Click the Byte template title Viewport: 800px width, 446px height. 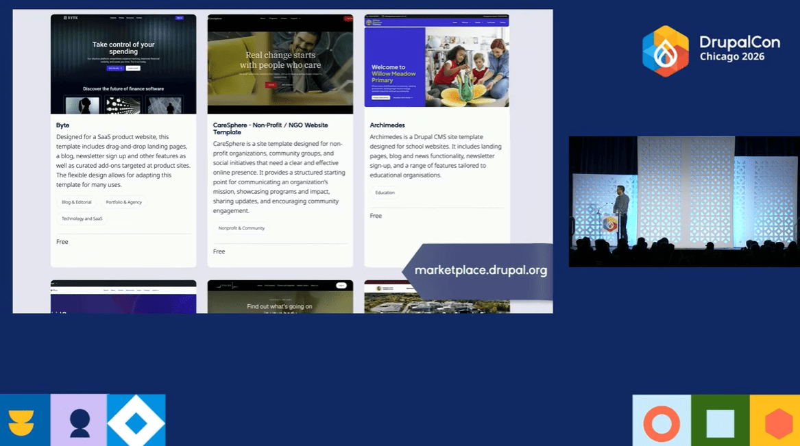click(x=63, y=125)
